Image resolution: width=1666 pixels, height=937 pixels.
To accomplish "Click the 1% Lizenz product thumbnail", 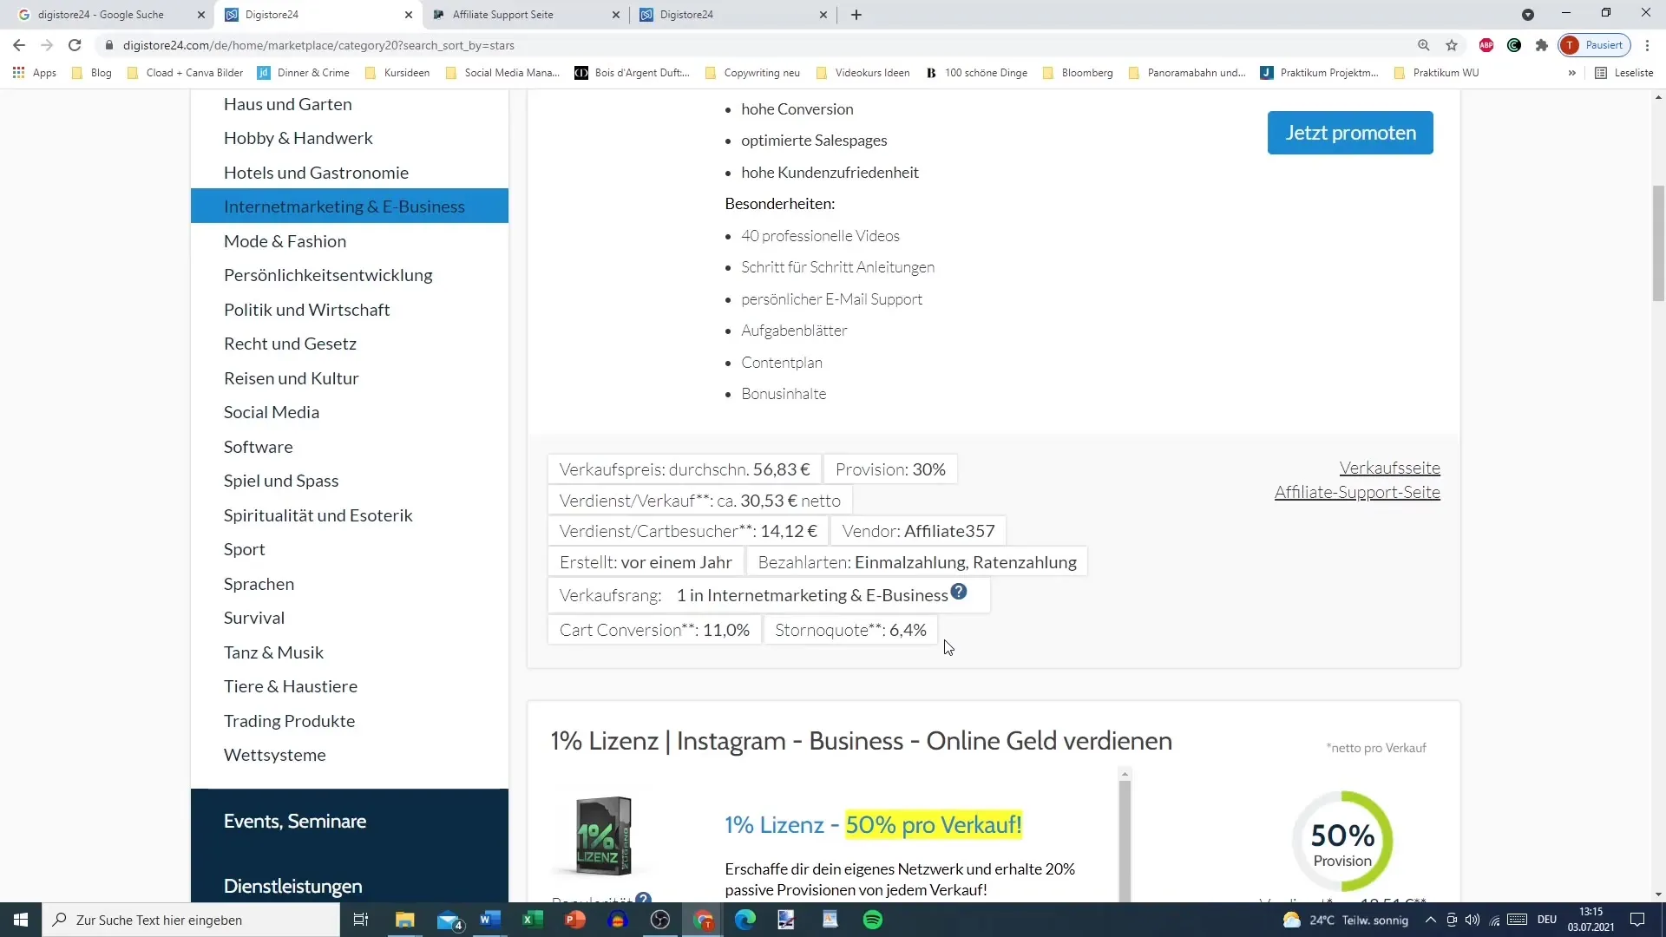I will click(603, 835).
